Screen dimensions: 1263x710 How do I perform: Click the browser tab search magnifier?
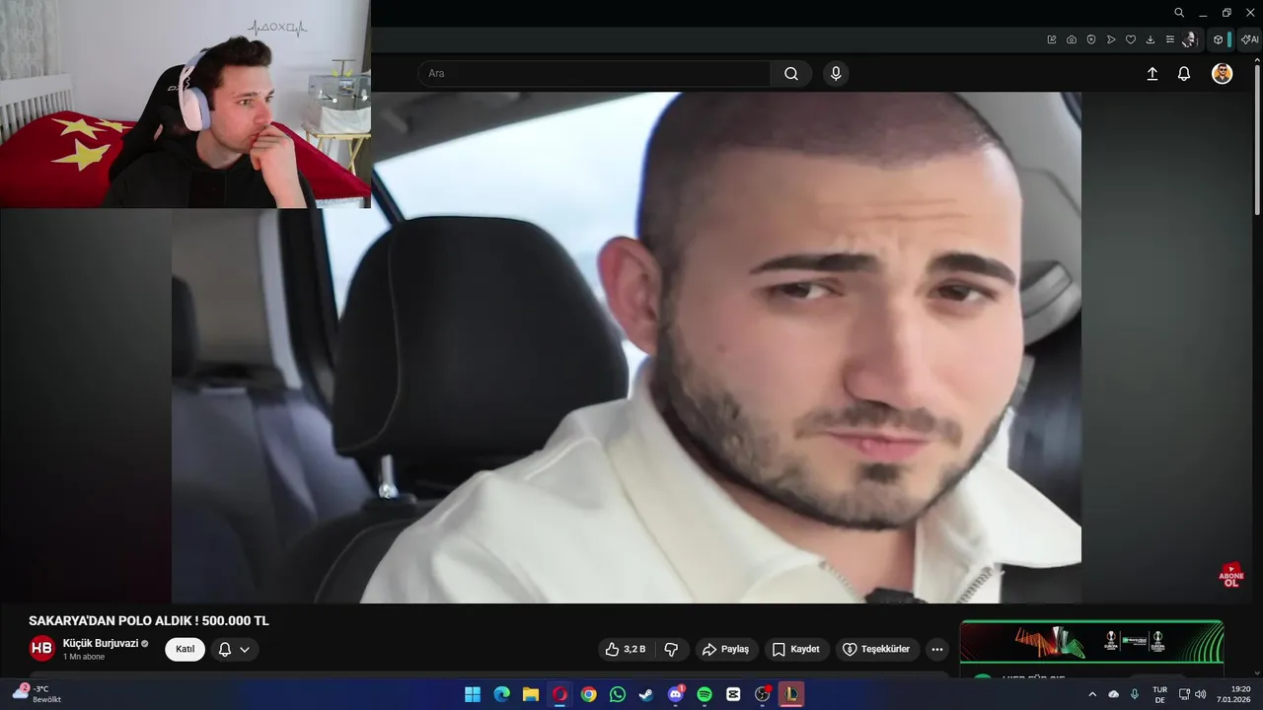(x=1179, y=13)
